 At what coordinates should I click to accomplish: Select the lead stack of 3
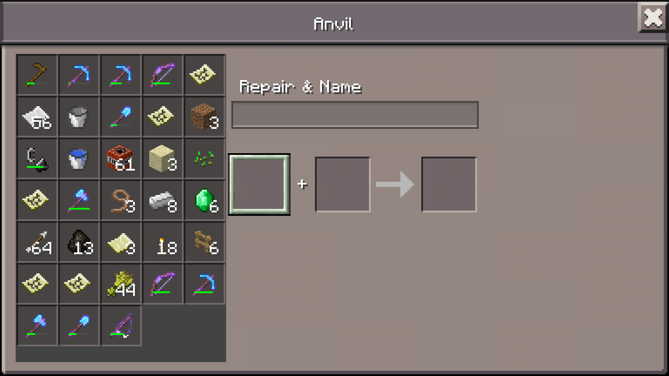point(121,200)
